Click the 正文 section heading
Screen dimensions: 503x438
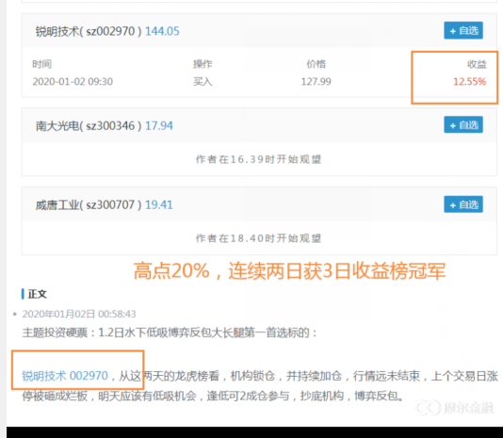(38, 294)
